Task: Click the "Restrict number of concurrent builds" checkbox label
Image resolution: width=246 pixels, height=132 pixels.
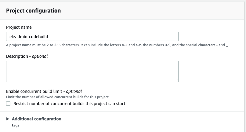Action: [69, 104]
